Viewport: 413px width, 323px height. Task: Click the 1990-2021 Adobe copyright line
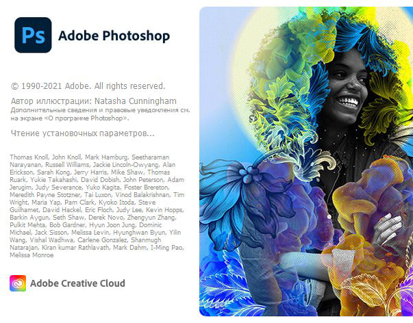point(88,86)
